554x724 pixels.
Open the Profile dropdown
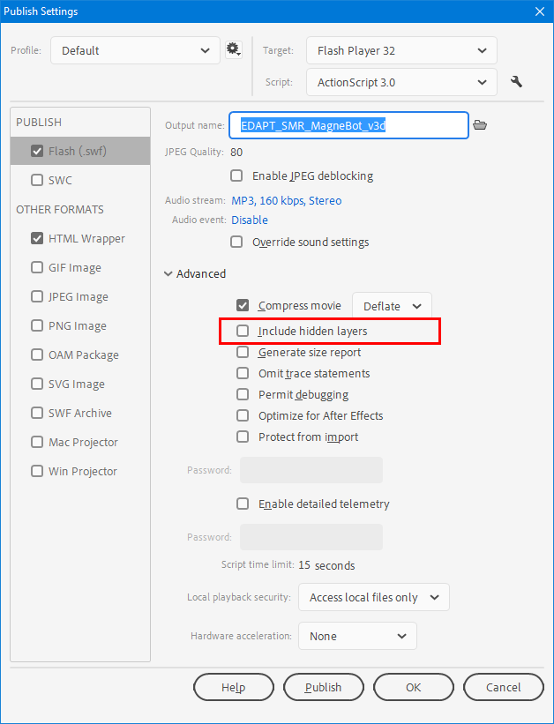point(135,50)
